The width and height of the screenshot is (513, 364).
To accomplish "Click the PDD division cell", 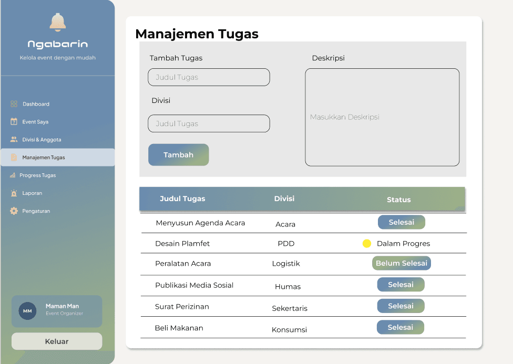I will click(x=286, y=244).
